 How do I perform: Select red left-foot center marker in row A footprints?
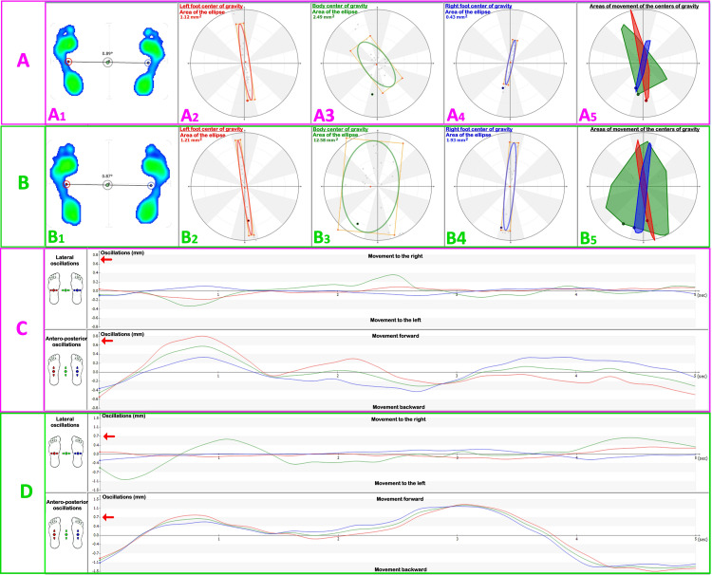[67, 62]
